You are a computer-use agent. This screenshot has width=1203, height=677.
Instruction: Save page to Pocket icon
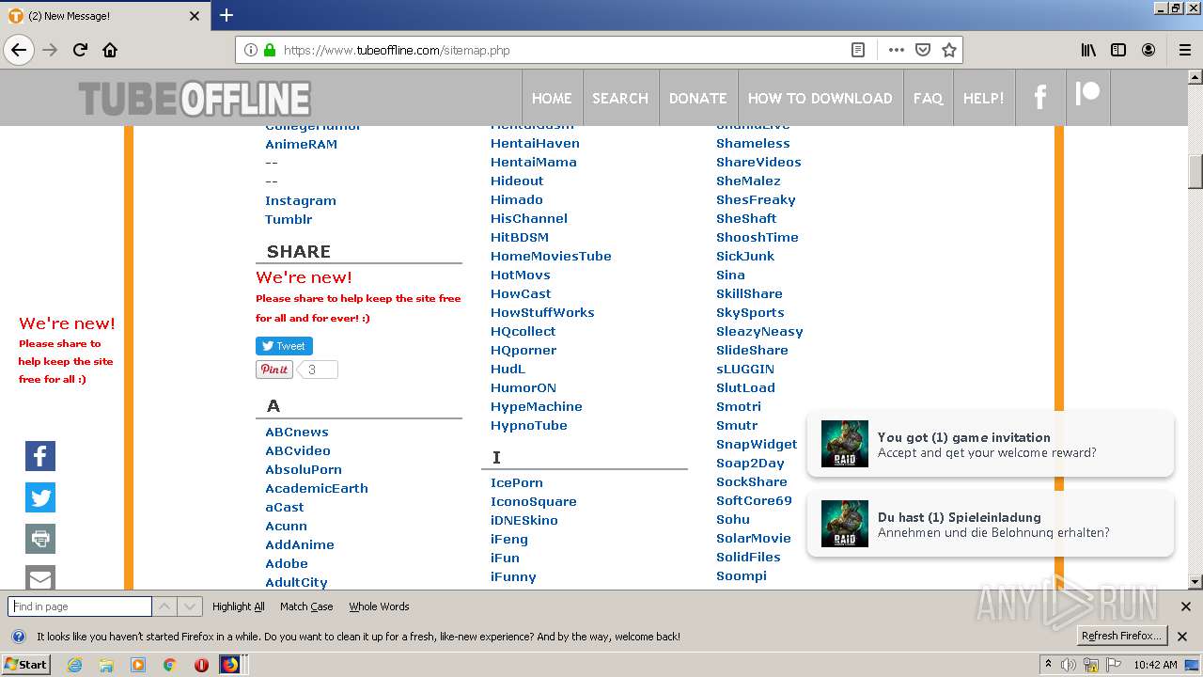(923, 50)
